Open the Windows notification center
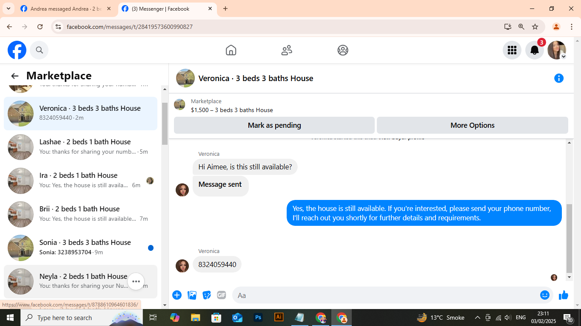Image resolution: width=581 pixels, height=326 pixels. point(568,318)
